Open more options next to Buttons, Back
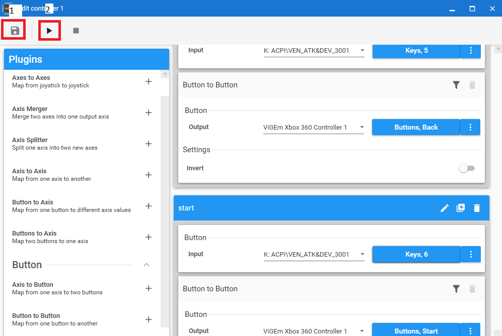Screen dimensions: 502x336 pyautogui.click(x=470, y=127)
